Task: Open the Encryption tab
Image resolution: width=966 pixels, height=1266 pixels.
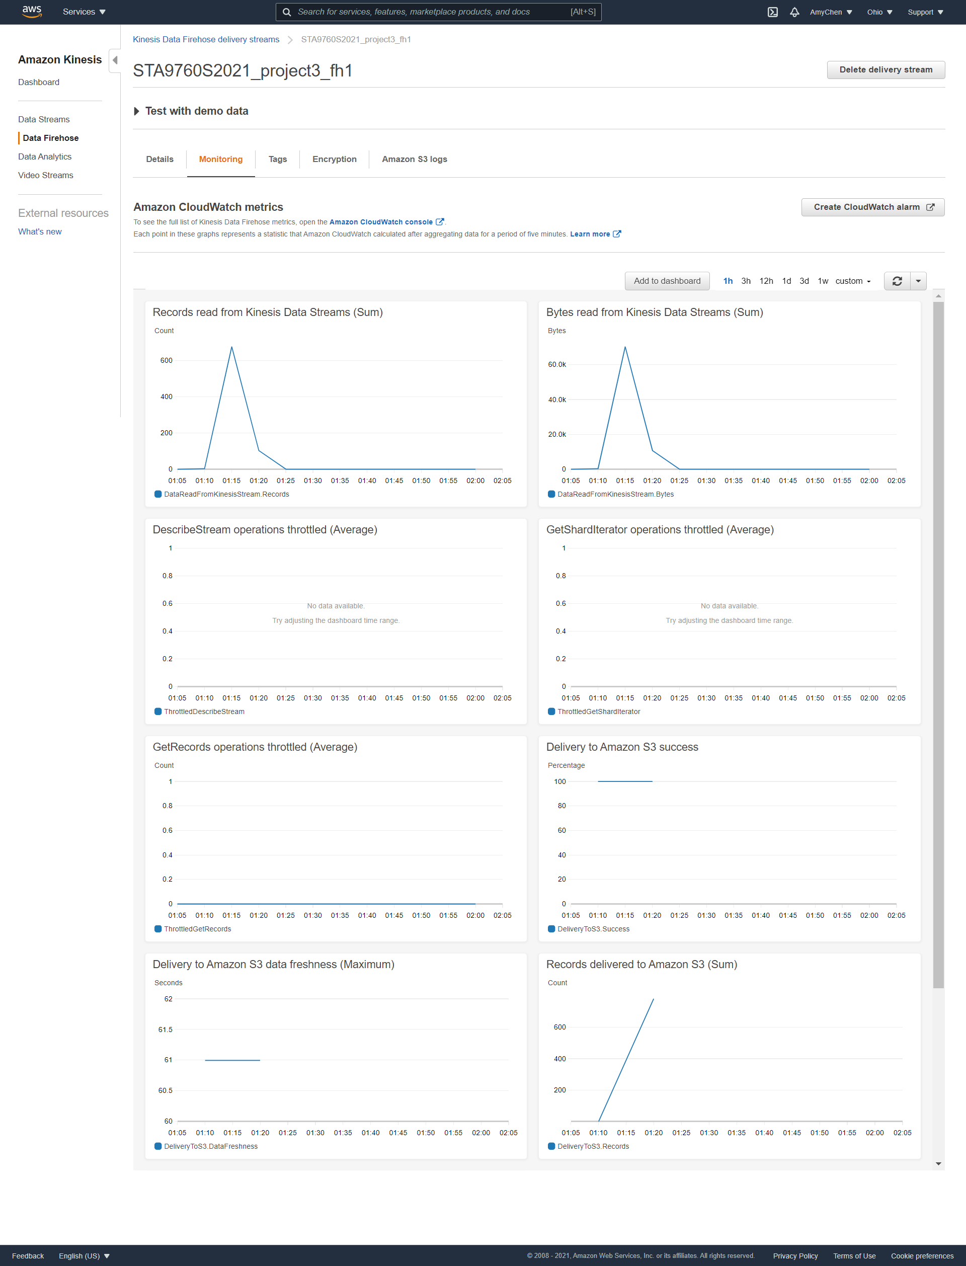Action: pyautogui.click(x=334, y=159)
